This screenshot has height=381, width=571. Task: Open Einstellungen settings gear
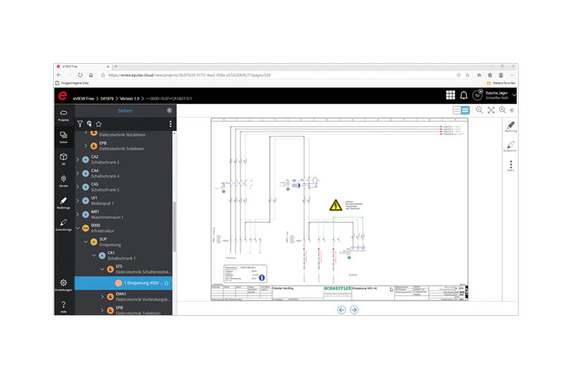tap(63, 285)
